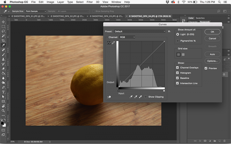Open Eyedropper tool preset picker arrow

pos(9,12)
